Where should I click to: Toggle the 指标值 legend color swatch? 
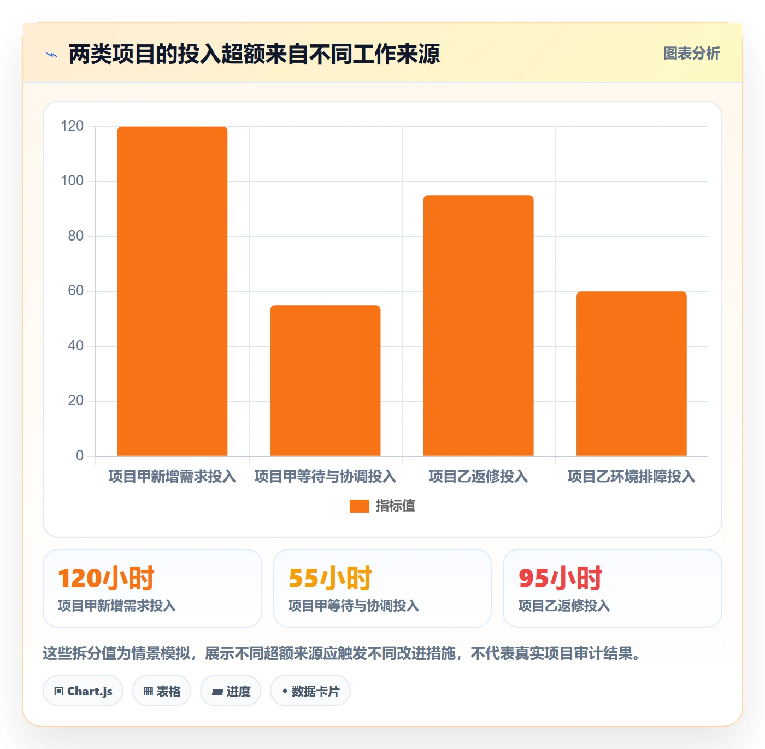pyautogui.click(x=360, y=506)
